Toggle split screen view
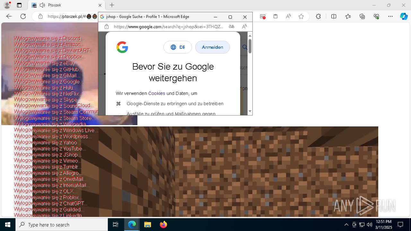The height and width of the screenshot is (231, 411). 334,16
